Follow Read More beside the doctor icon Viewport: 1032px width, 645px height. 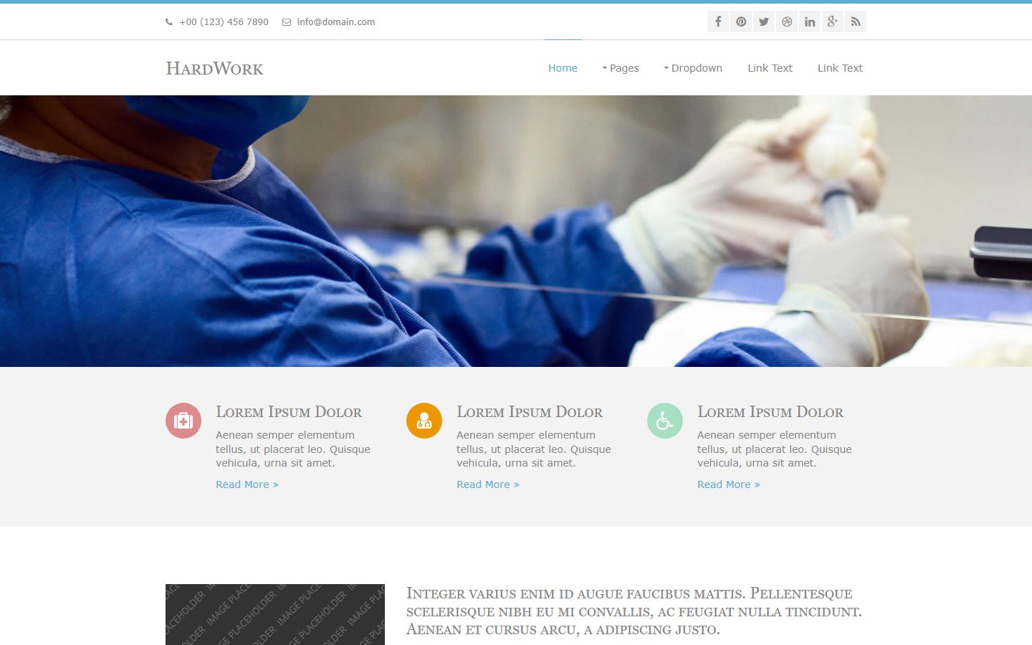click(x=488, y=484)
